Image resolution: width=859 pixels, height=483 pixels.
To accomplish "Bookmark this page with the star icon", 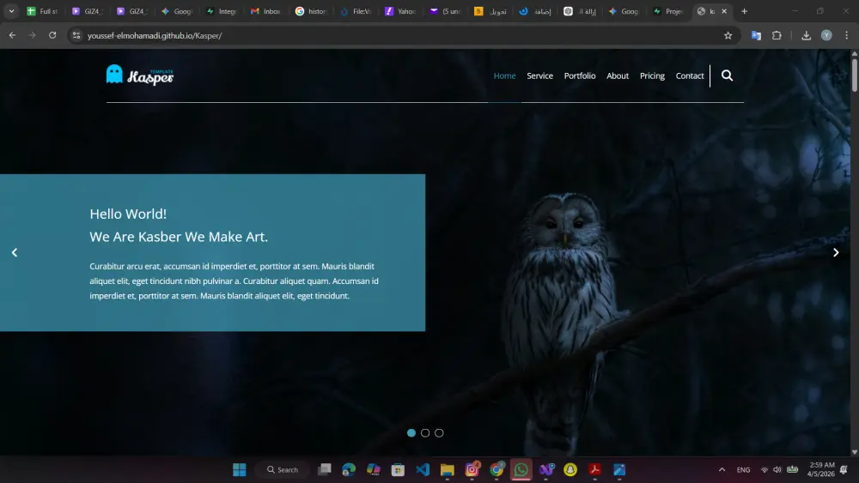I will 728,35.
